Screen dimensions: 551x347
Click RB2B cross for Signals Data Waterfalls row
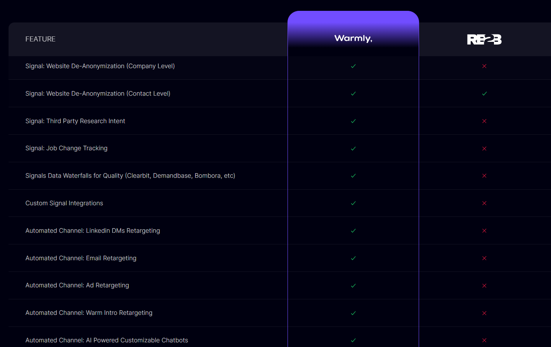point(484,176)
